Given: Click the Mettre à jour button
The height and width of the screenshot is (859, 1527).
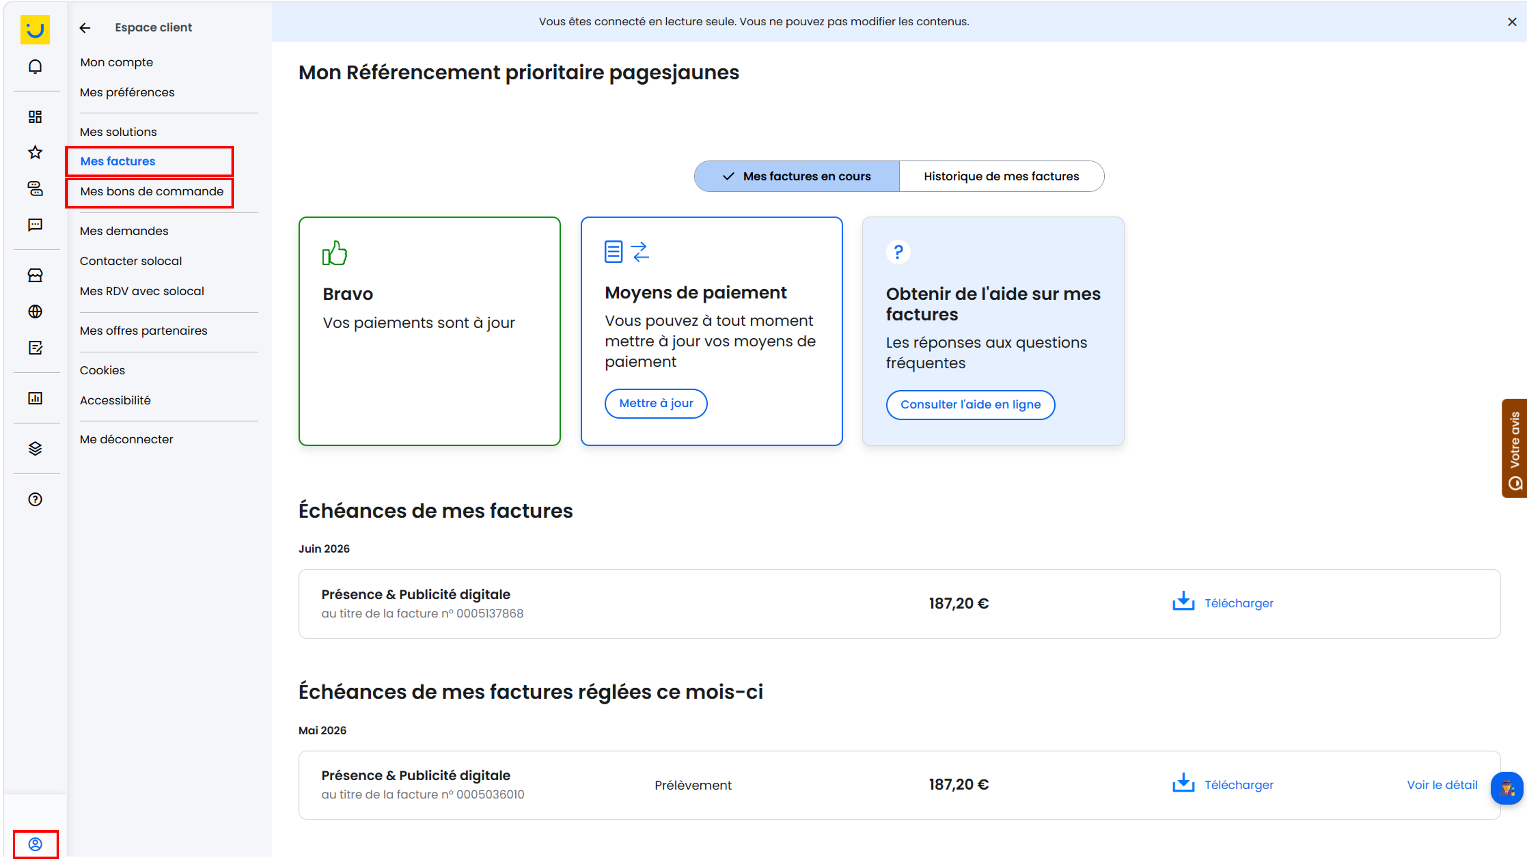Looking at the screenshot, I should click(x=656, y=403).
